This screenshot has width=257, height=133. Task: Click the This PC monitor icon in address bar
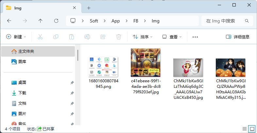[73, 21]
